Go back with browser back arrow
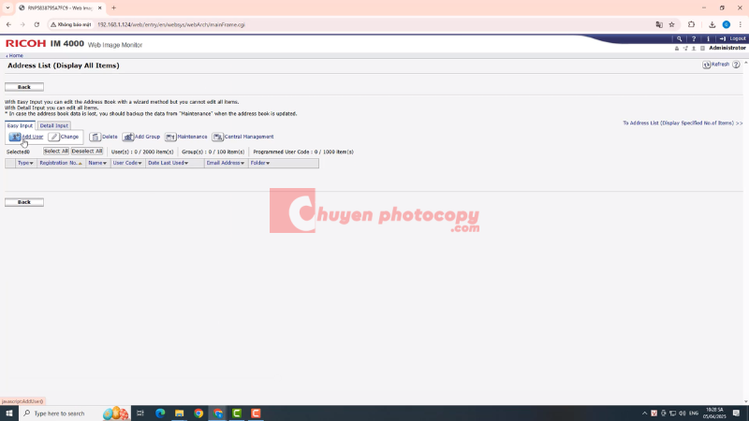749x421 pixels. click(x=8, y=25)
